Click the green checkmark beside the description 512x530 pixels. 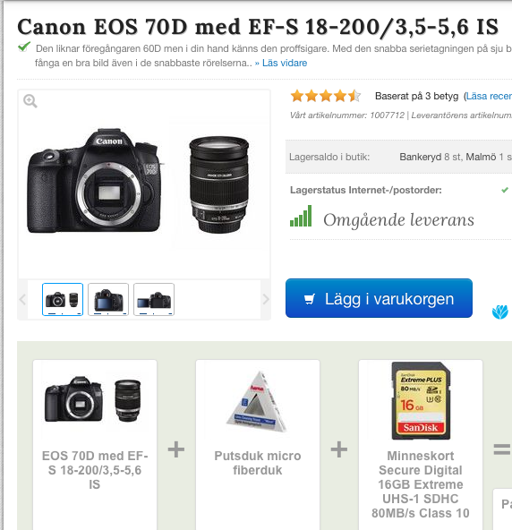click(24, 47)
